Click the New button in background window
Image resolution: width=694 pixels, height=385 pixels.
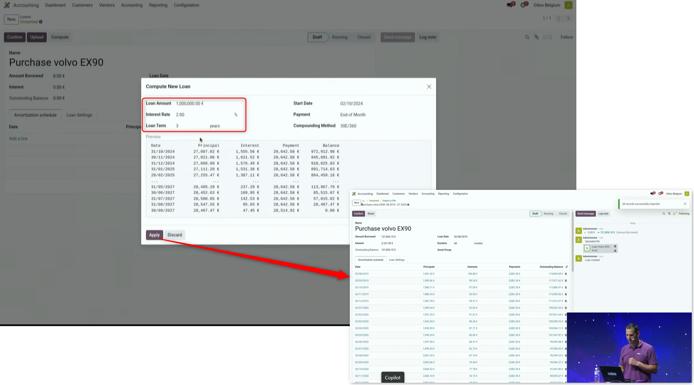tap(11, 19)
